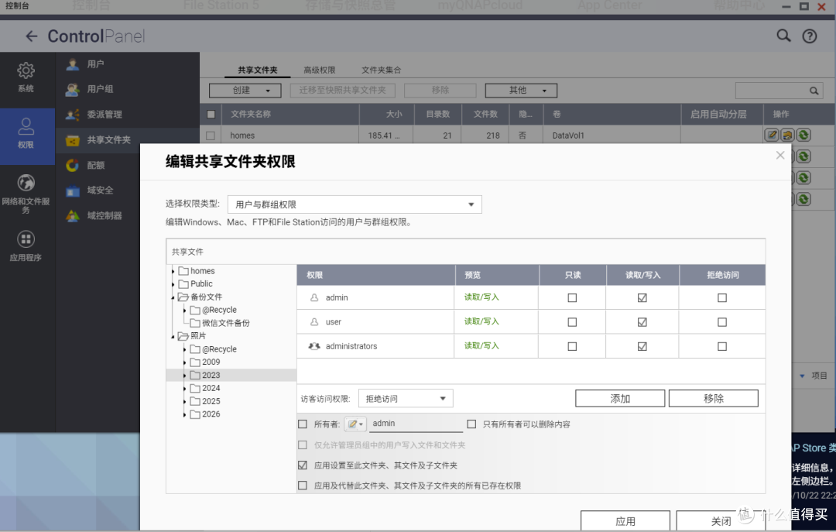
Task: Uncheck 读取/写入 for admin
Action: (x=642, y=297)
